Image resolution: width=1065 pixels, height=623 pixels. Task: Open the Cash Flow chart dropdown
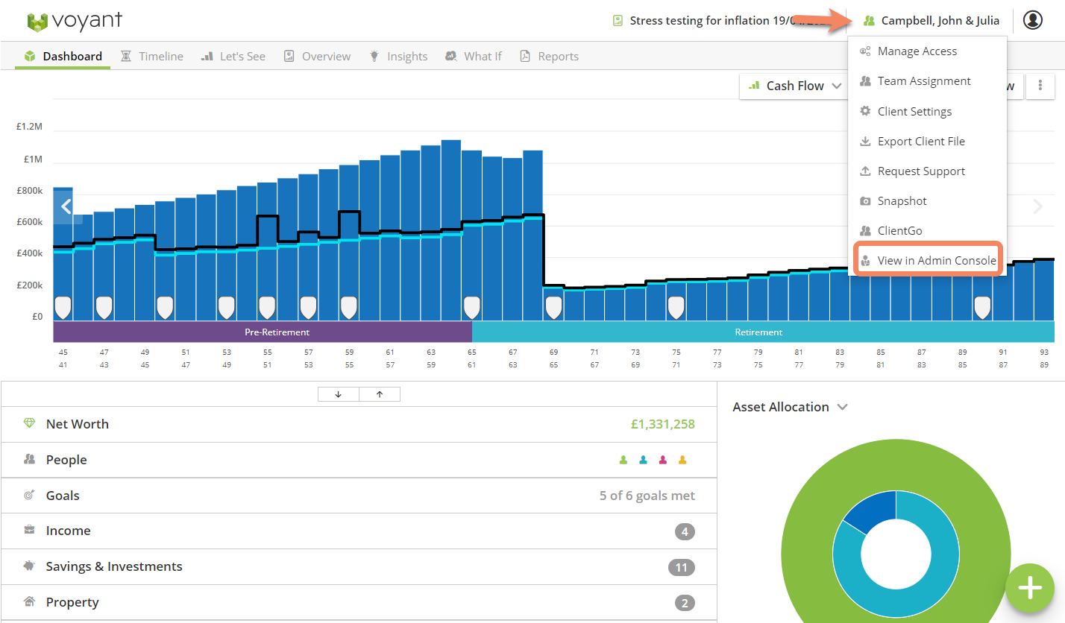[794, 86]
